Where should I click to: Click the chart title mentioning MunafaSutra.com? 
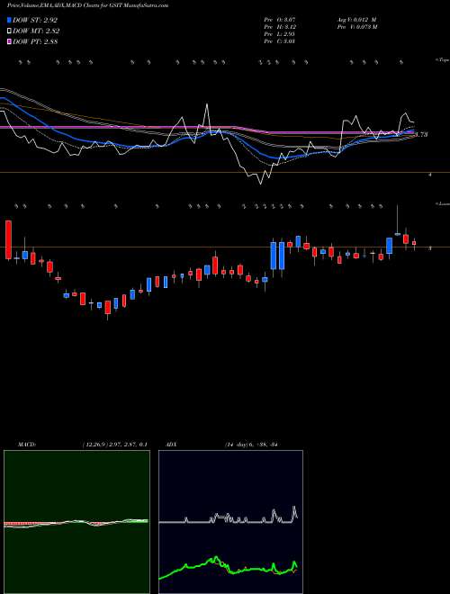point(88,5)
